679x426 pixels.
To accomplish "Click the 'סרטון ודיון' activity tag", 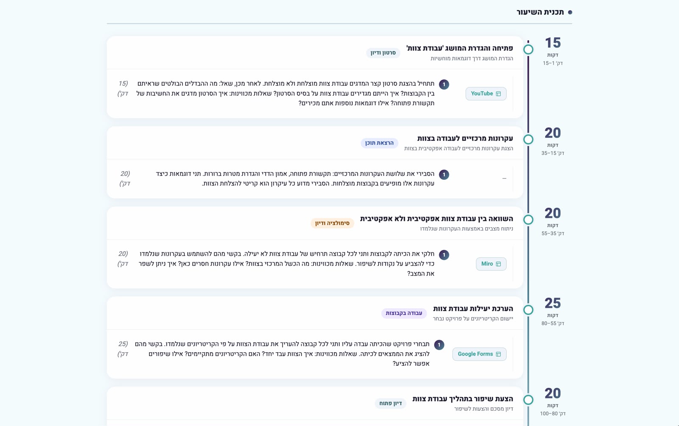I will click(x=383, y=53).
